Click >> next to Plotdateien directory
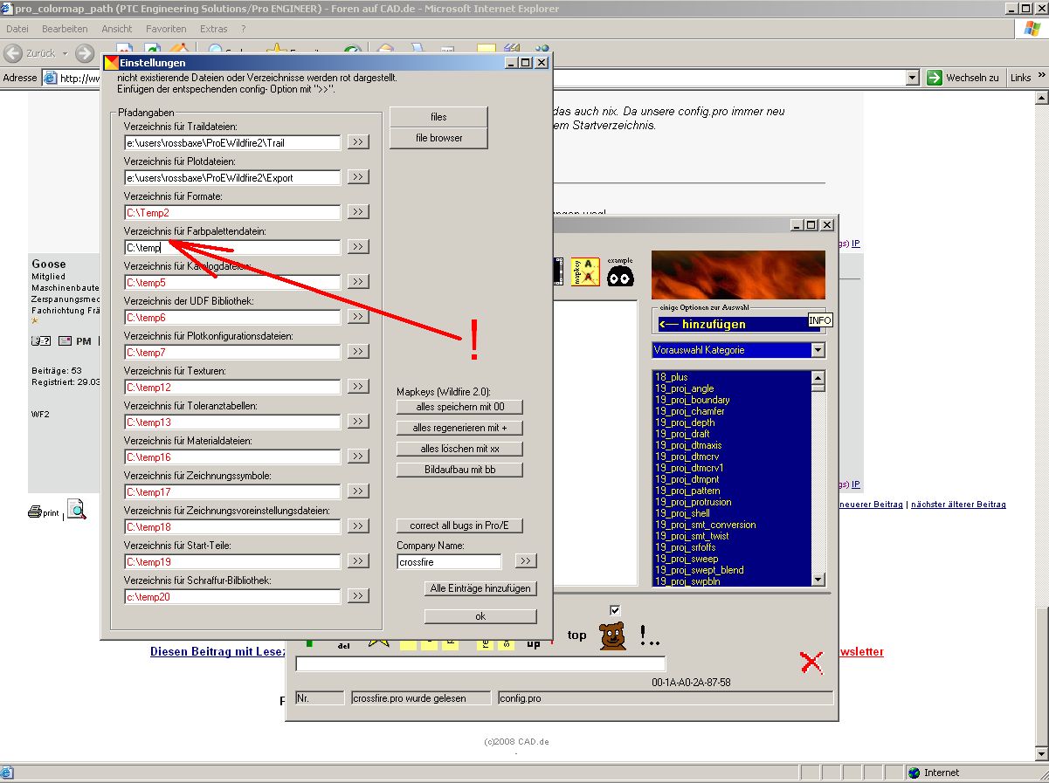Image resolution: width=1049 pixels, height=783 pixels. coord(358,176)
